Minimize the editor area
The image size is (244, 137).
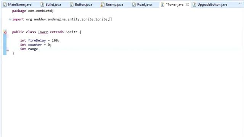241,3
